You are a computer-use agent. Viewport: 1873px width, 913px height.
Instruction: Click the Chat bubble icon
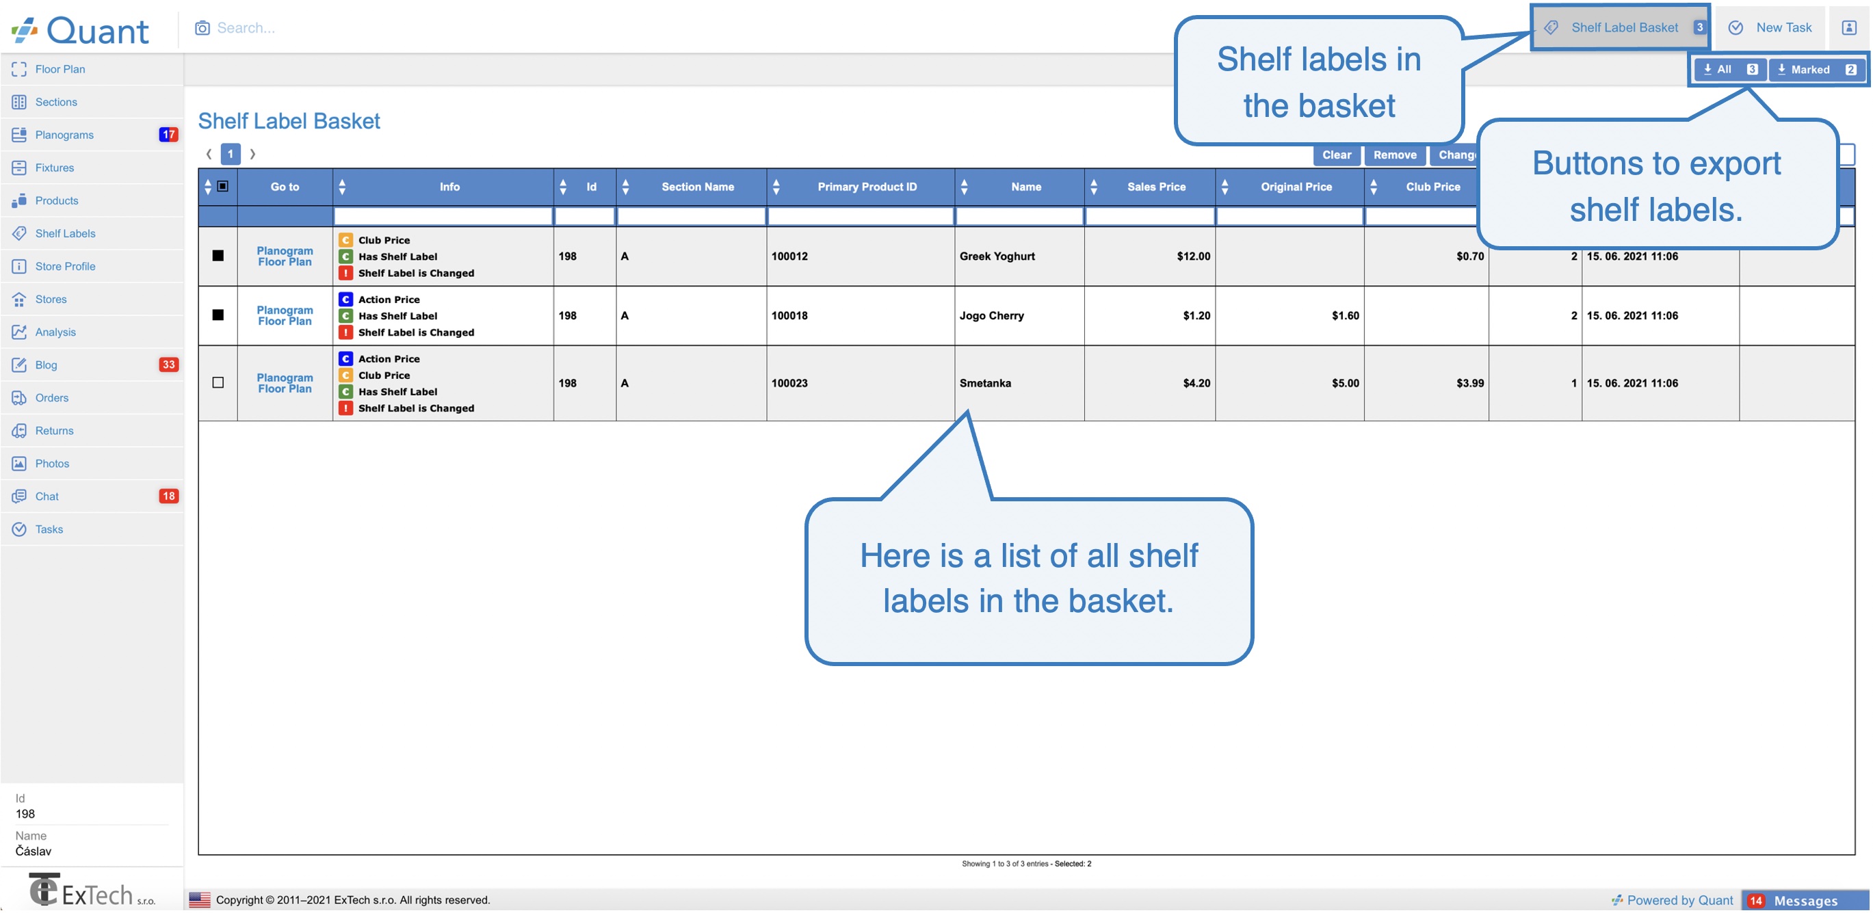[19, 496]
